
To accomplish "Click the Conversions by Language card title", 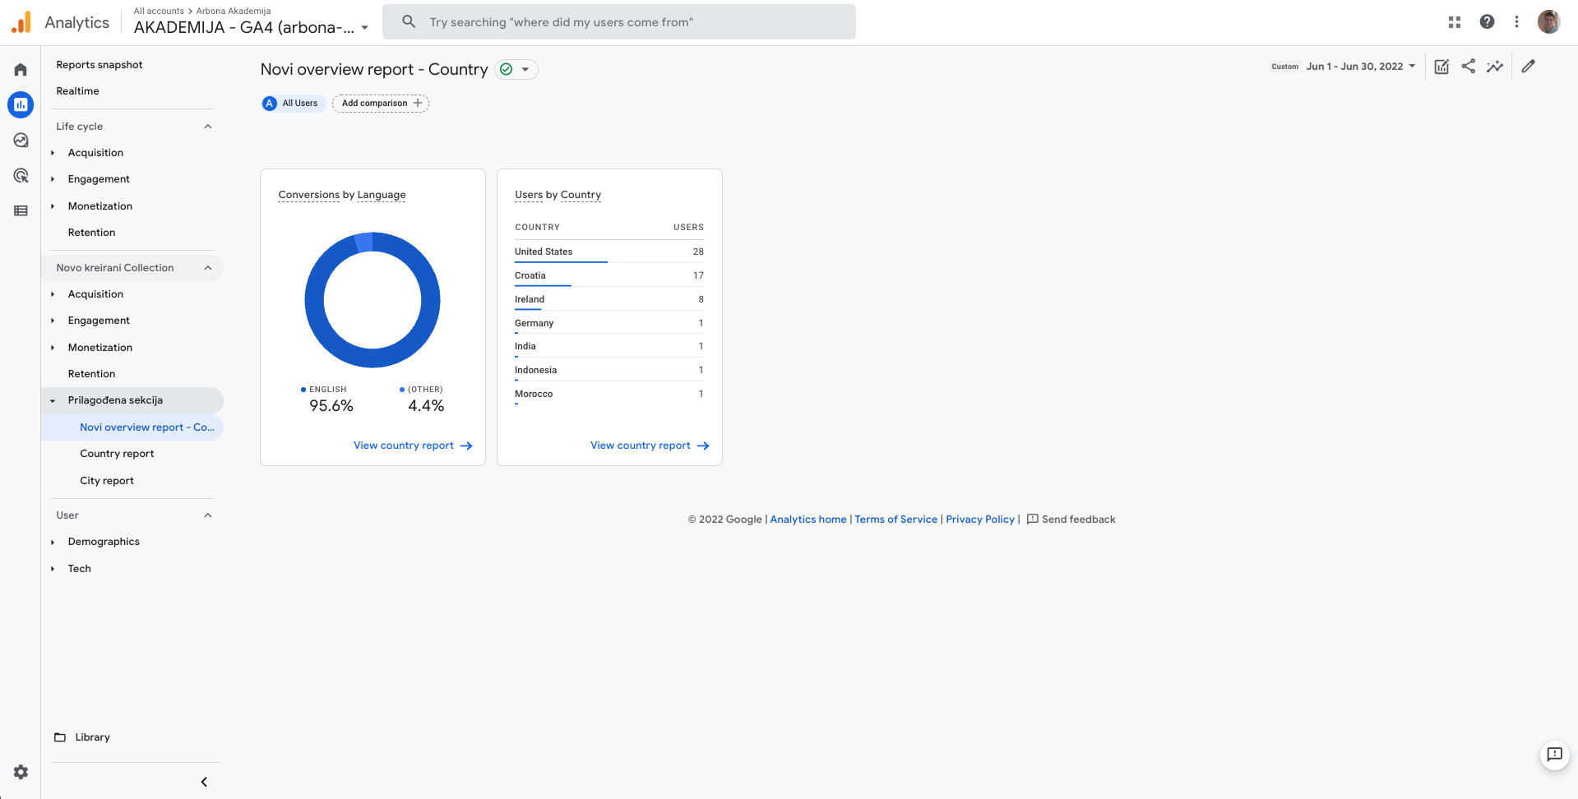I will (342, 195).
